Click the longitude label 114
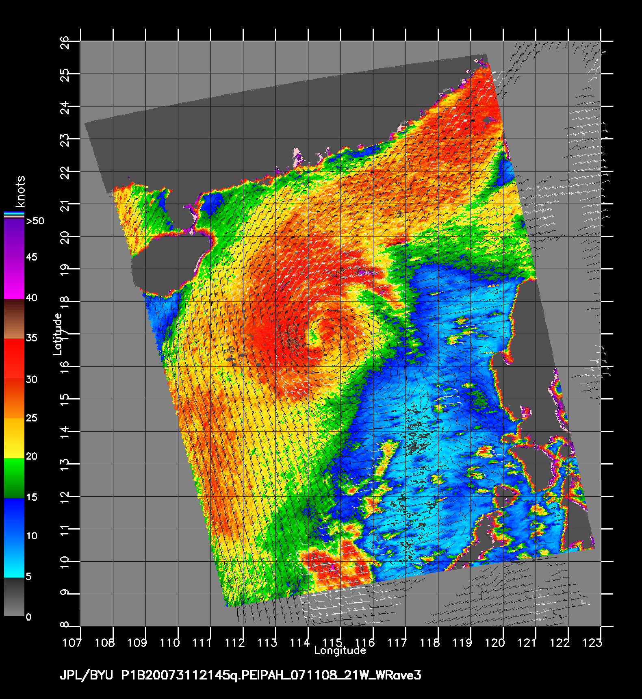The image size is (642, 699). click(x=299, y=643)
